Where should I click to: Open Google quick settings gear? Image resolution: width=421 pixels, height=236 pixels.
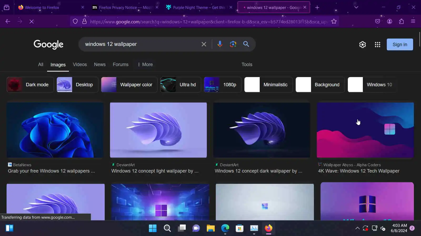[363, 45]
